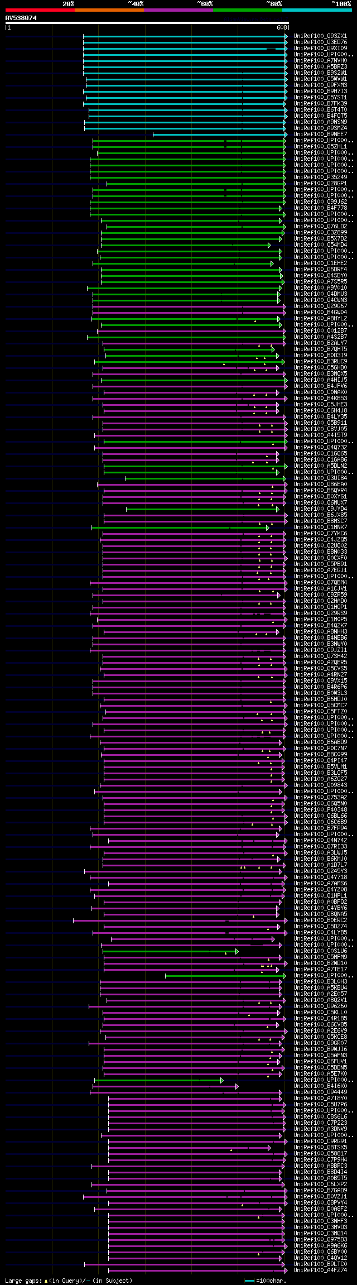Screen dimensions: 357x1285
Task: Click the red 20% identity legend segment
Action: click(40, 10)
